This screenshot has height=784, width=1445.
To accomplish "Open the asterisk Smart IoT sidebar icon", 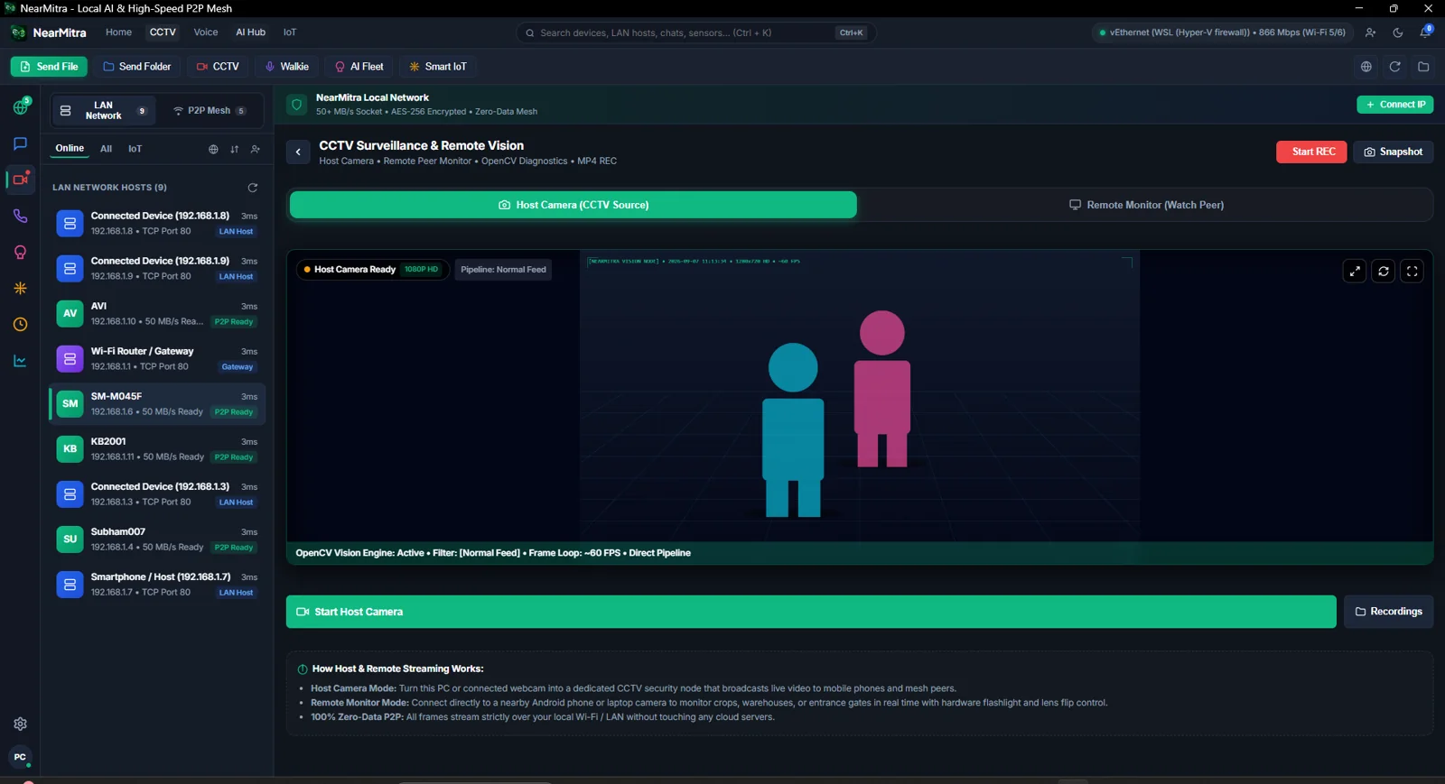I will (20, 289).
